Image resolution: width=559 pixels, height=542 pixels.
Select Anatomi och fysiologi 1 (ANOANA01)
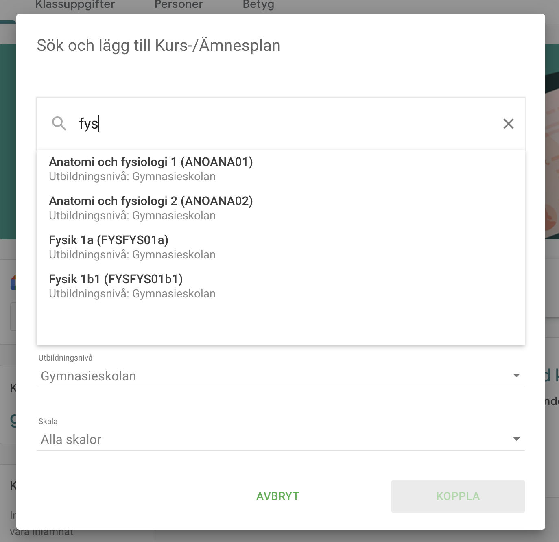tap(151, 162)
